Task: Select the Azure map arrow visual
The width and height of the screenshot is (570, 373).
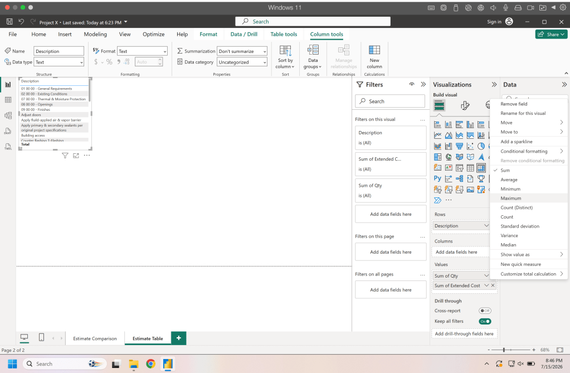Action: coord(481,157)
